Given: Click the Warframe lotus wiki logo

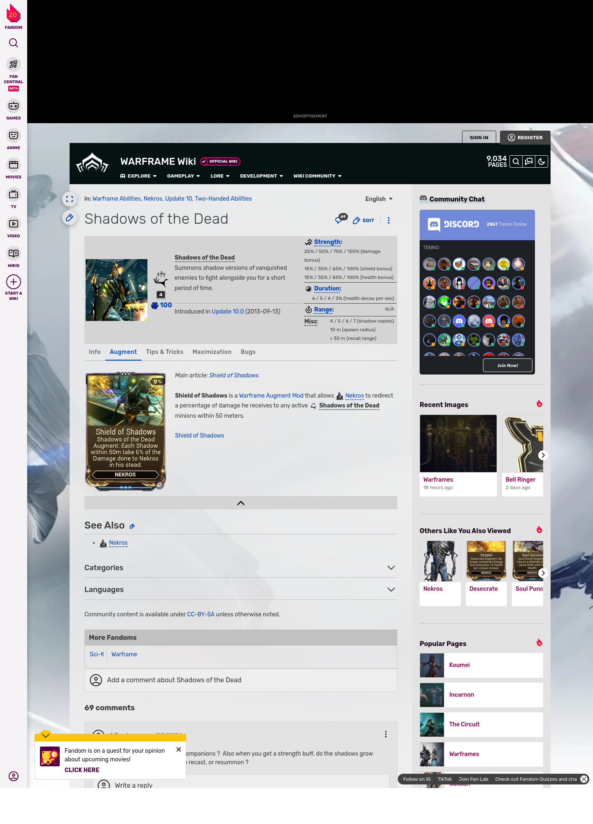Looking at the screenshot, I should pyautogui.click(x=92, y=163).
